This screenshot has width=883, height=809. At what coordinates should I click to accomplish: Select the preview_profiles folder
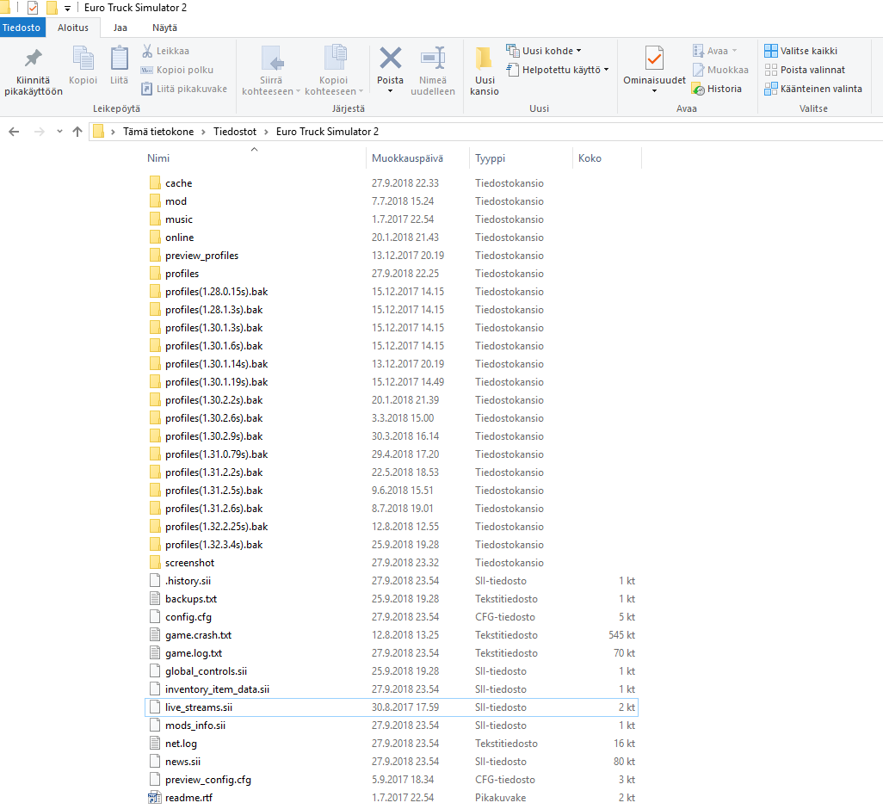point(392,255)
